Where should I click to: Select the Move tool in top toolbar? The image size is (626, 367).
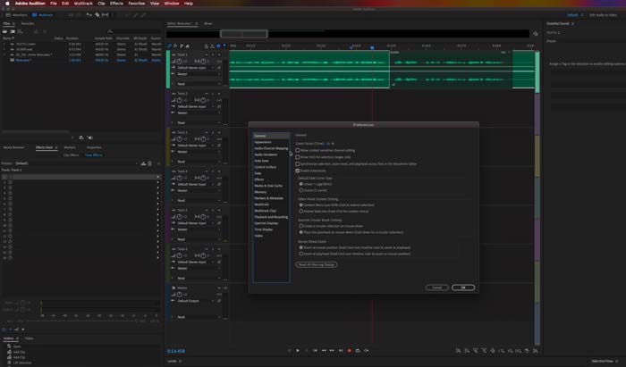(x=89, y=15)
